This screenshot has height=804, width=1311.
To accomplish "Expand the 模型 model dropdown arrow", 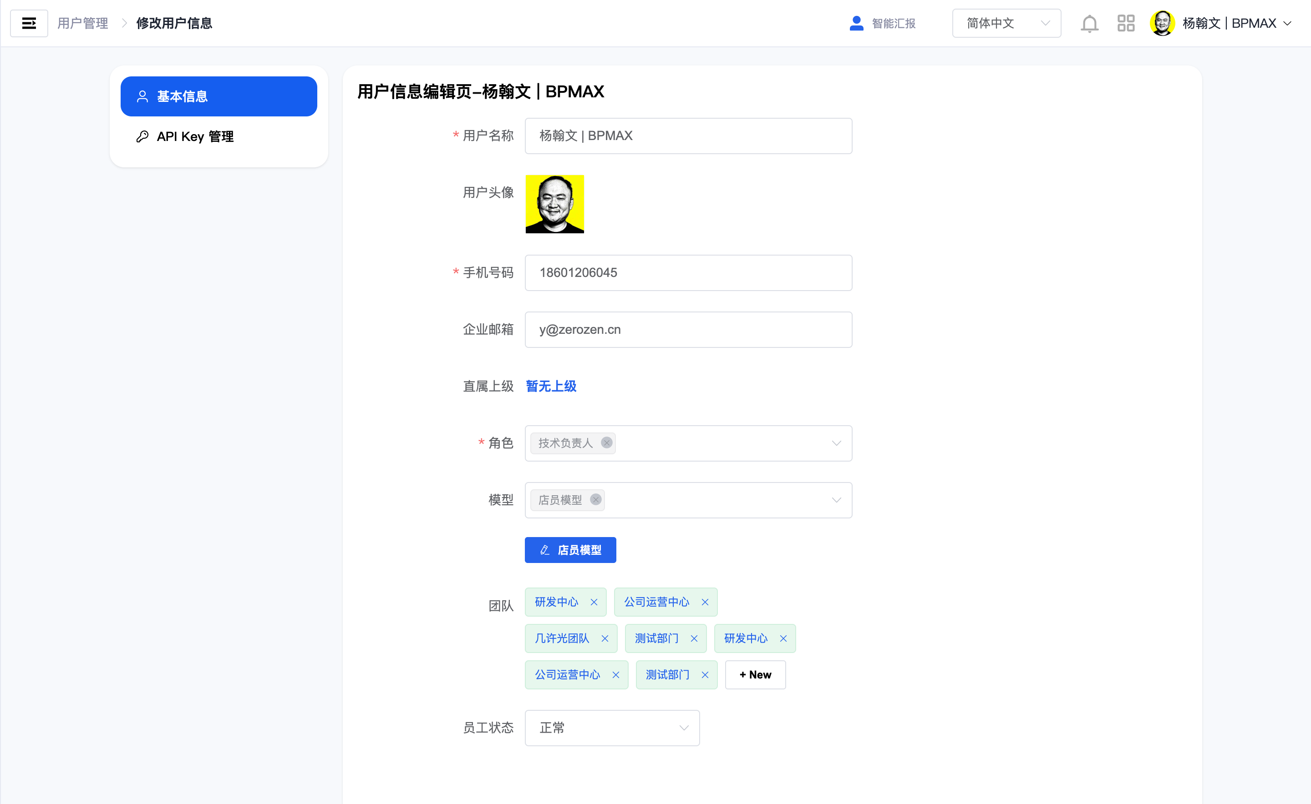I will coord(836,500).
